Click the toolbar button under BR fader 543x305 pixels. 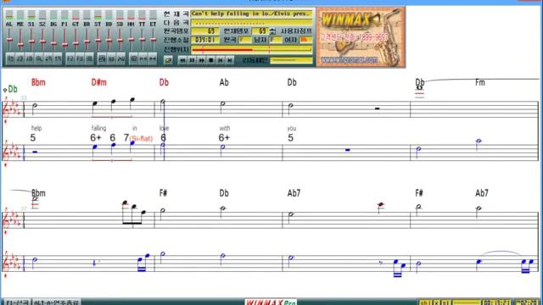[80, 59]
